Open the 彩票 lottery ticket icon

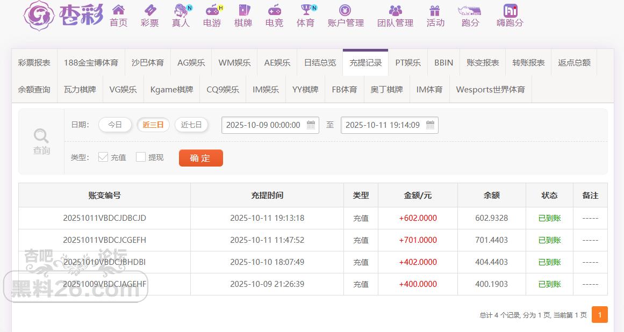pos(150,10)
